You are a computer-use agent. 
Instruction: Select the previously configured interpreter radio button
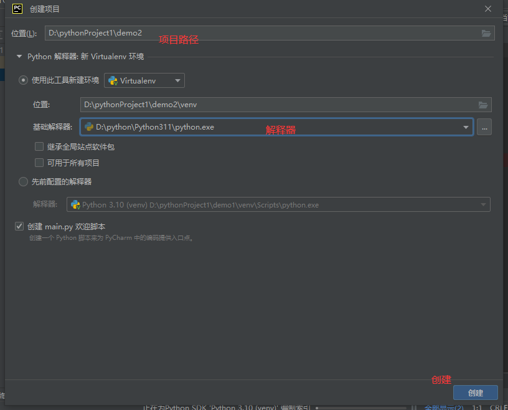(x=23, y=182)
